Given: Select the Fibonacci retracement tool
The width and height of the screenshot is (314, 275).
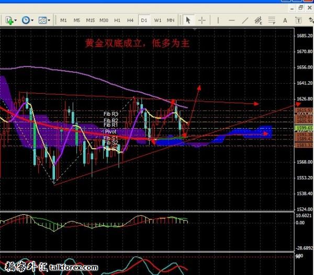Looking at the screenshot, I should (x=271, y=20).
